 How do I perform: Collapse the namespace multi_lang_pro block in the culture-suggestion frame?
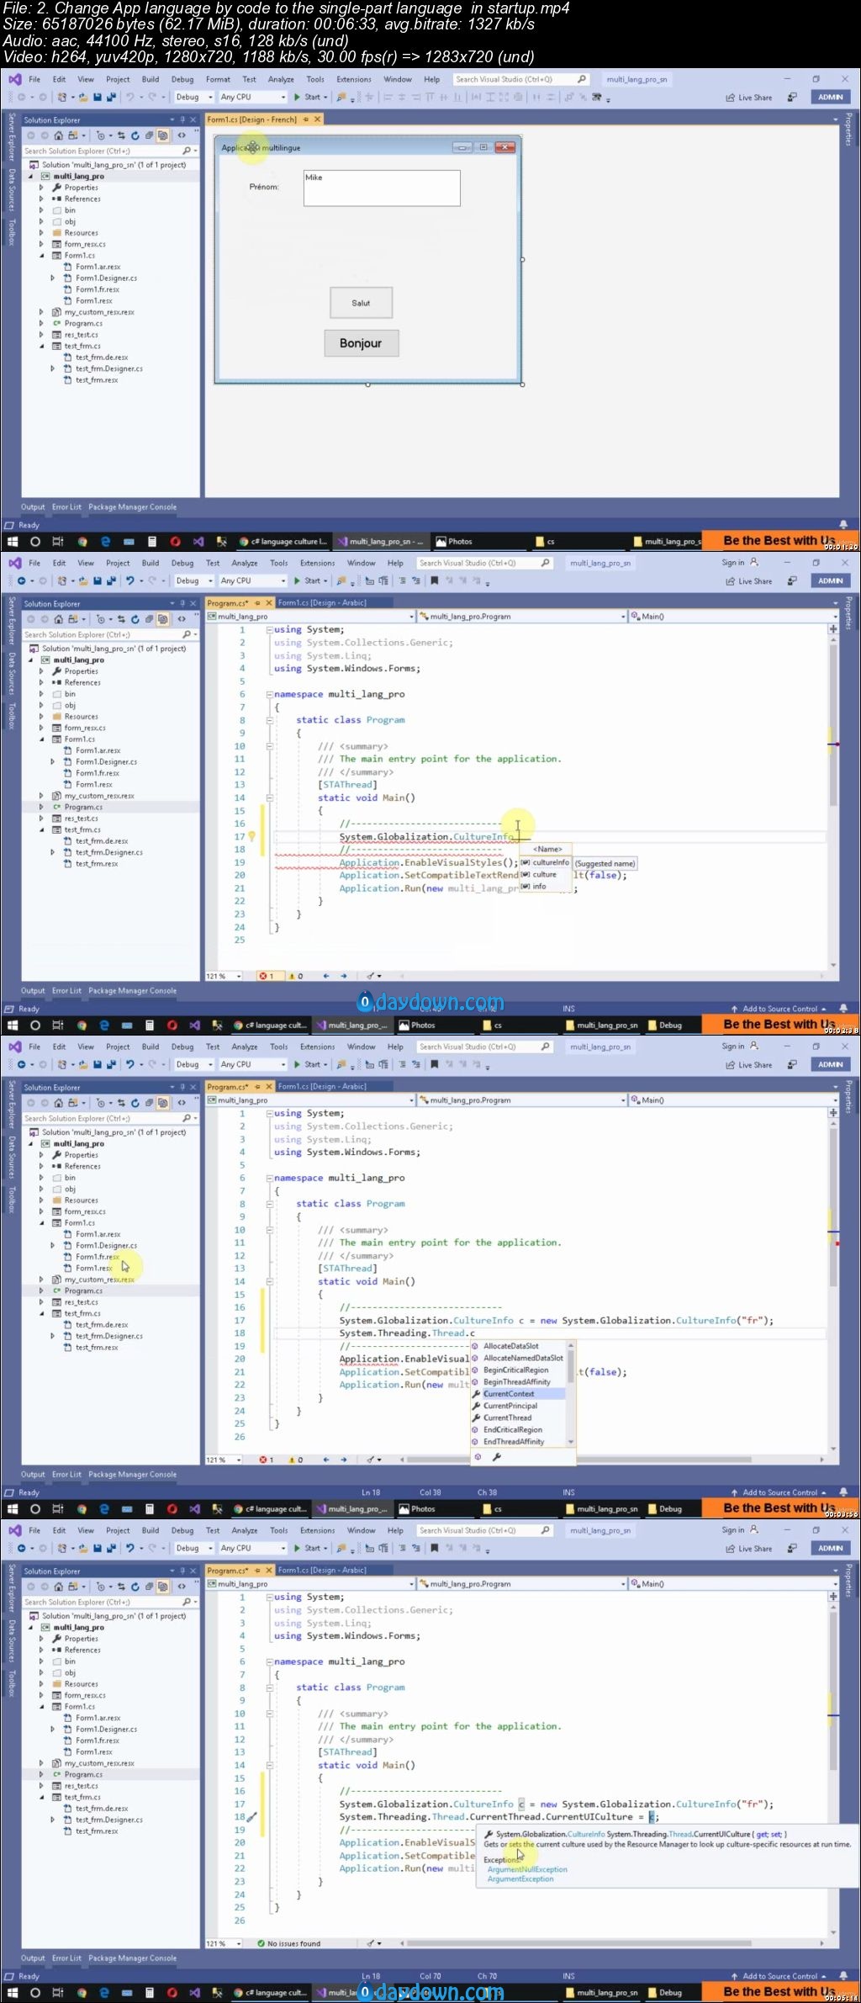[270, 695]
